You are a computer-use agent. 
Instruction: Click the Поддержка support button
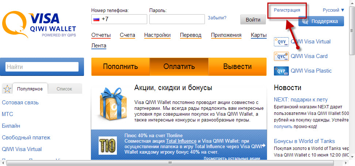(x=321, y=21)
